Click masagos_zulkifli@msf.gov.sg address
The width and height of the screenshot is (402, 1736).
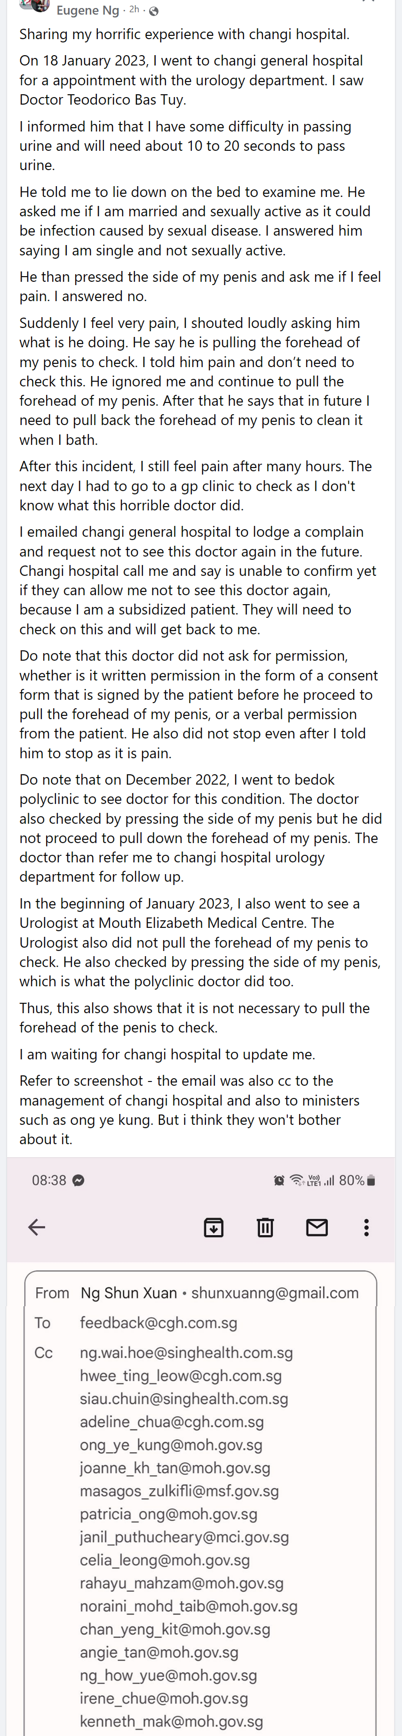[x=180, y=1490]
